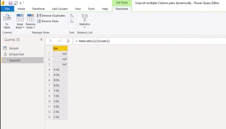226x129 pixels.
Task: Click the Power BI logo icon
Action: (x=3, y=3)
